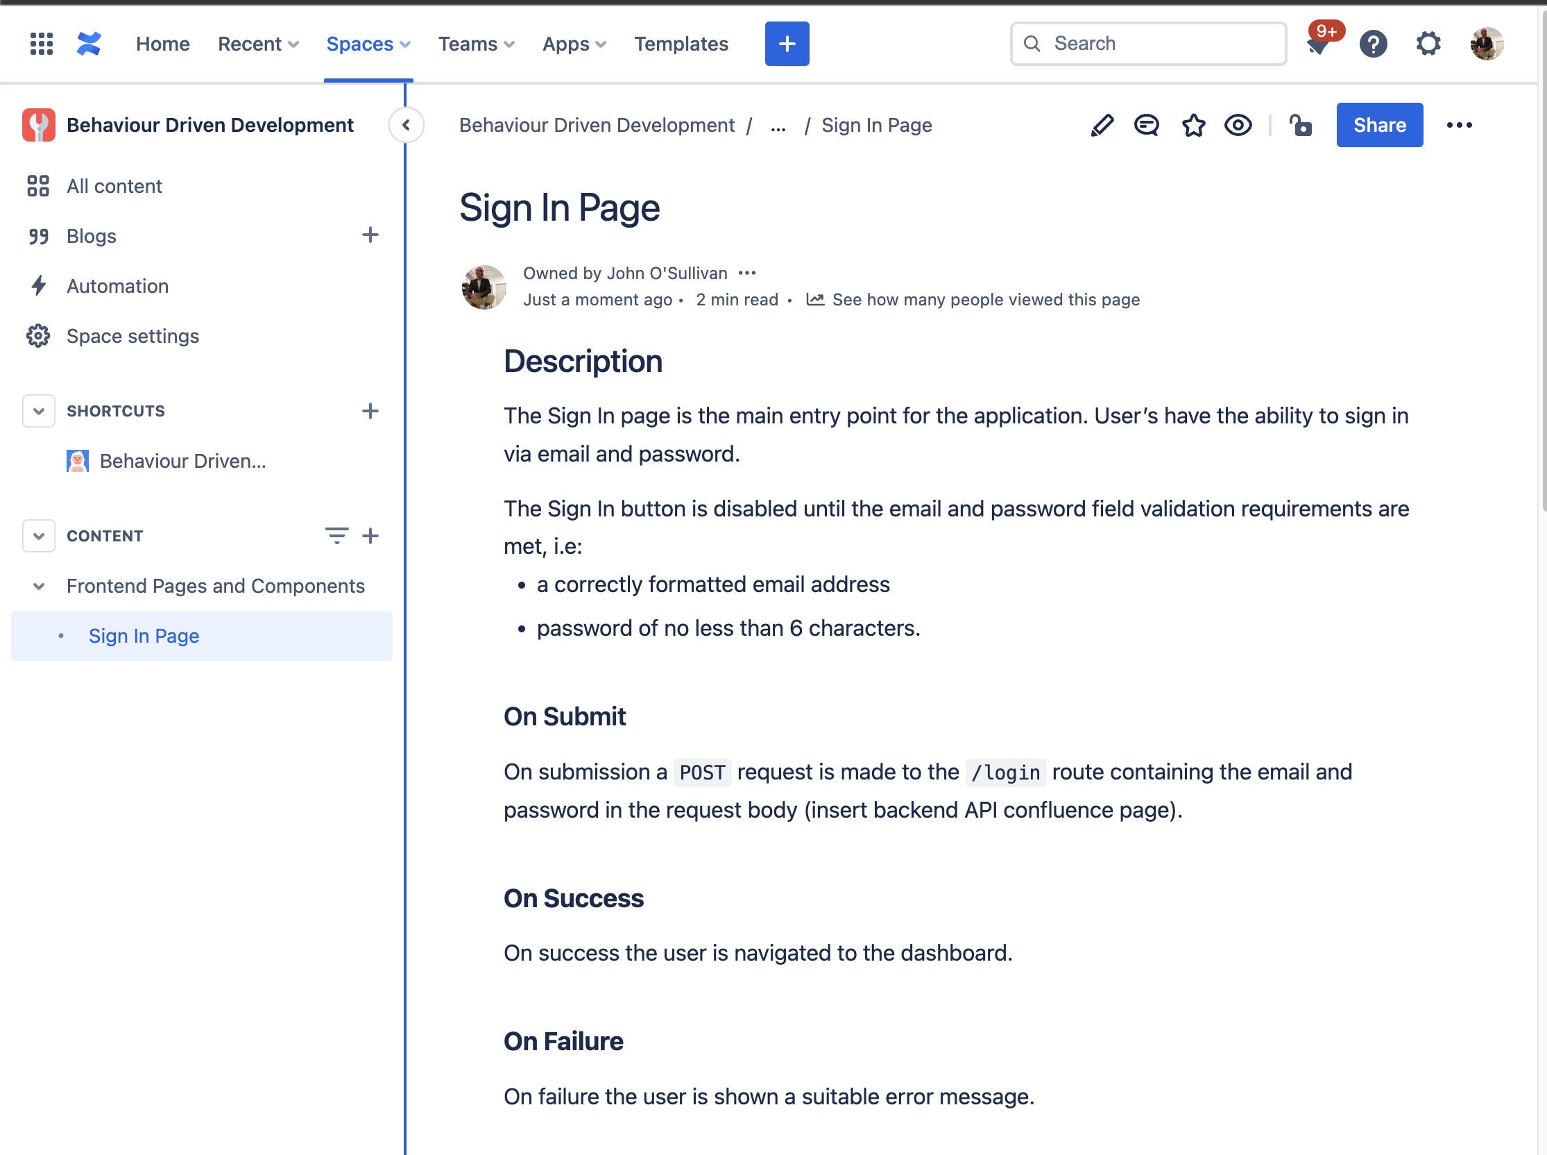Click the more options ellipsis icon
Image resolution: width=1547 pixels, height=1155 pixels.
(x=1458, y=125)
